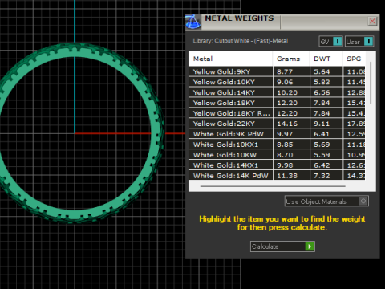Click the 7.32 DWT value
The height and width of the screenshot is (289, 385).
[x=322, y=176]
